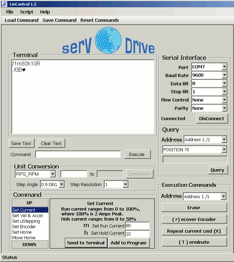Click the Query button
The width and height of the screenshot is (234, 262).
click(218, 170)
